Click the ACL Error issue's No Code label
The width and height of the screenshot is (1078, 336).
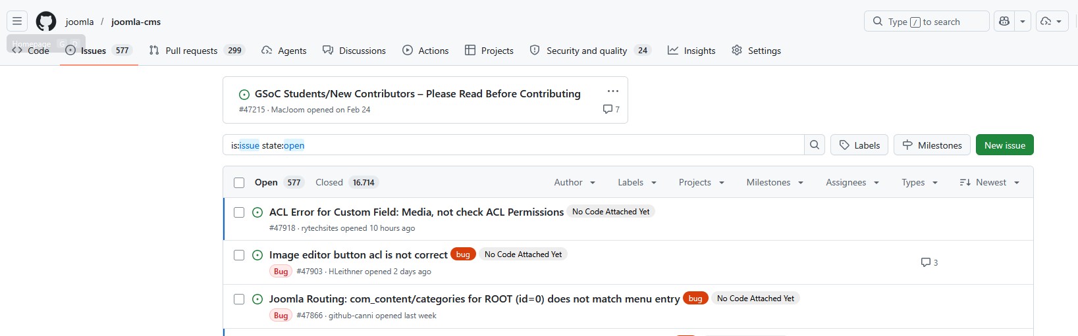point(610,212)
